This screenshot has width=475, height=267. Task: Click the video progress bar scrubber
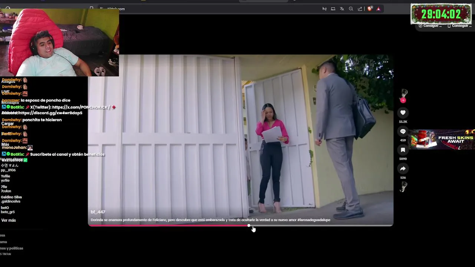249,225
